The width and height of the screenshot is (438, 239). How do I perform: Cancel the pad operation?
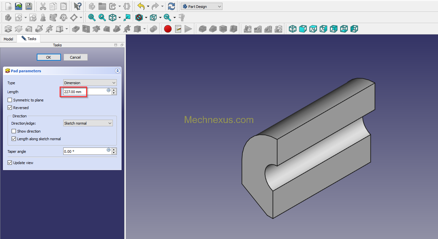click(x=75, y=57)
